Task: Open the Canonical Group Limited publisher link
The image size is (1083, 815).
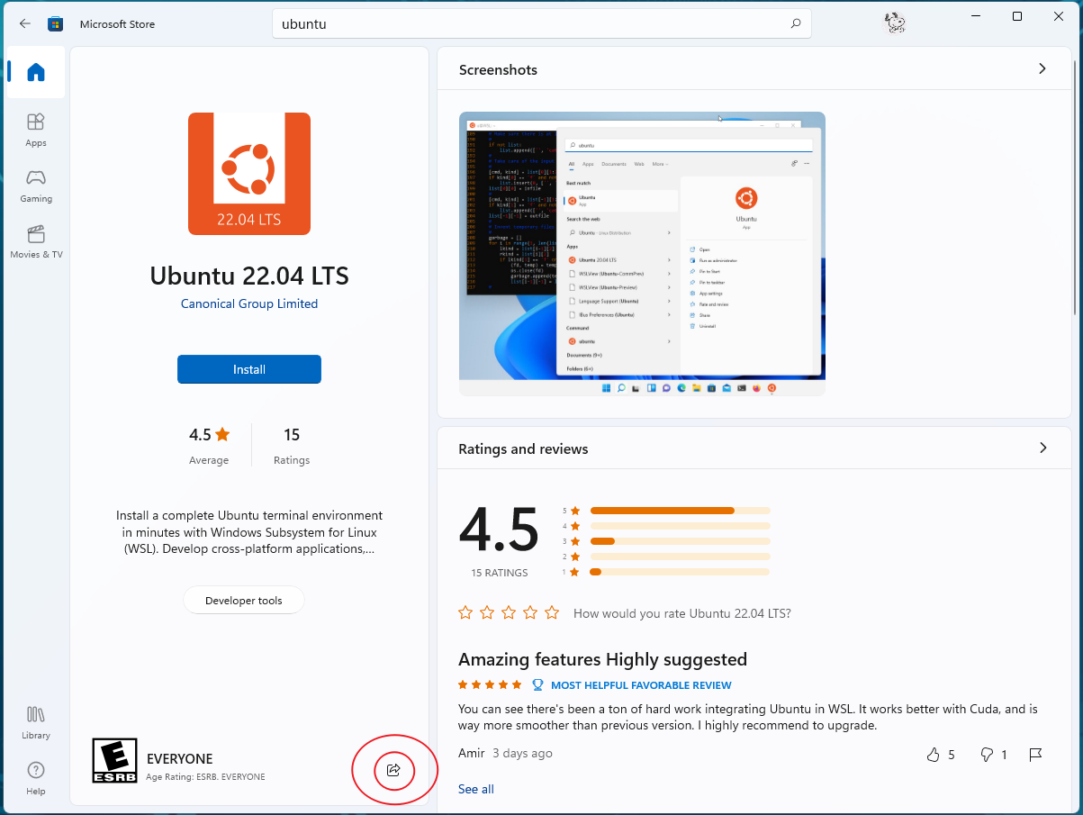Action: tap(249, 304)
